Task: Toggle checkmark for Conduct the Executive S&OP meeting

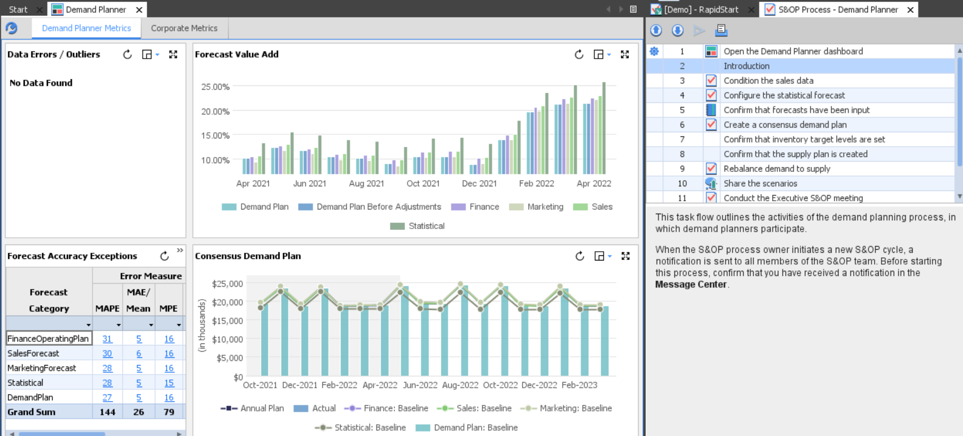Action: point(711,198)
